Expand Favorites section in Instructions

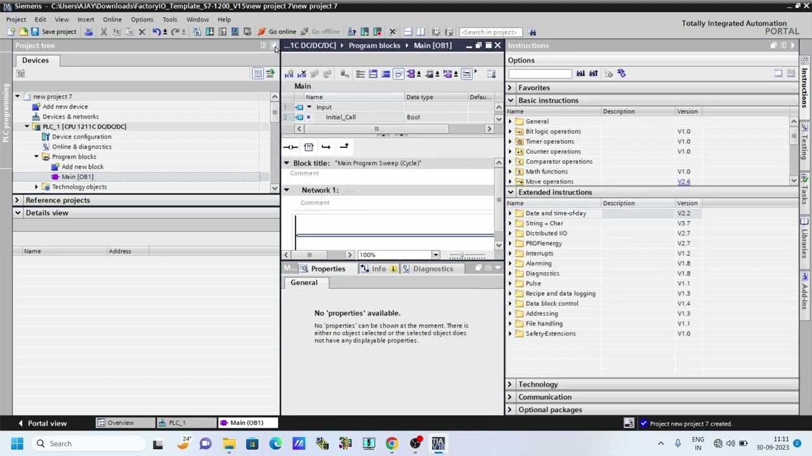[x=510, y=88]
